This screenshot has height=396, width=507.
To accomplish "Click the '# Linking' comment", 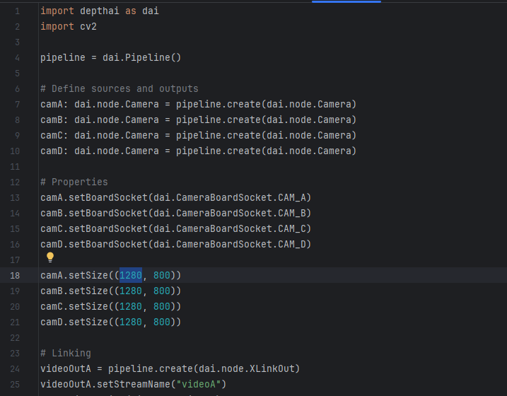I will click(x=65, y=353).
